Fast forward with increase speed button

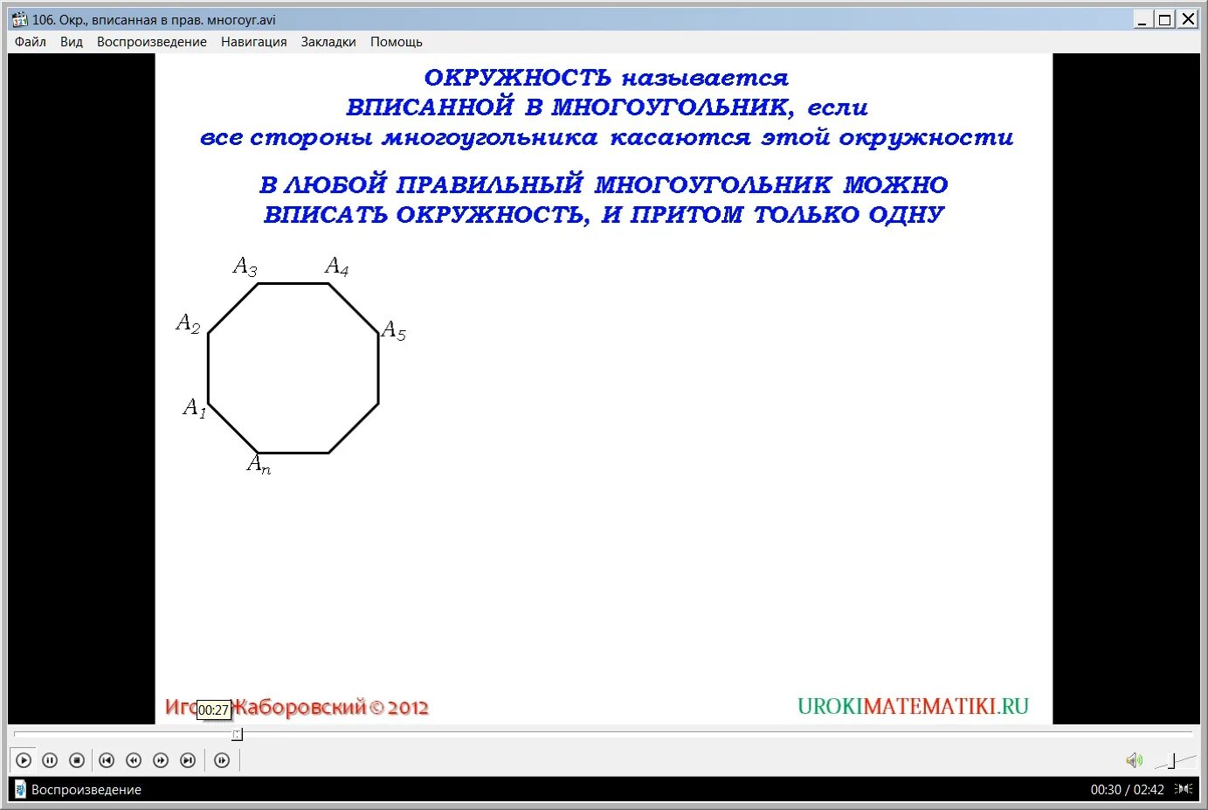pyautogui.click(x=161, y=760)
